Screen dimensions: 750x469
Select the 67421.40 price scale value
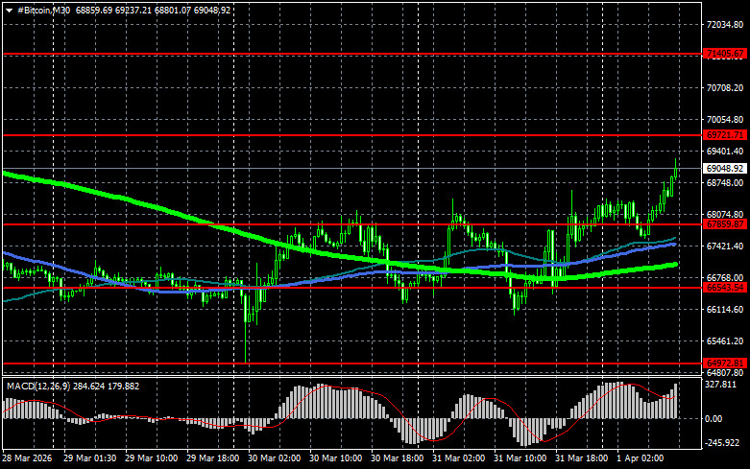click(725, 246)
